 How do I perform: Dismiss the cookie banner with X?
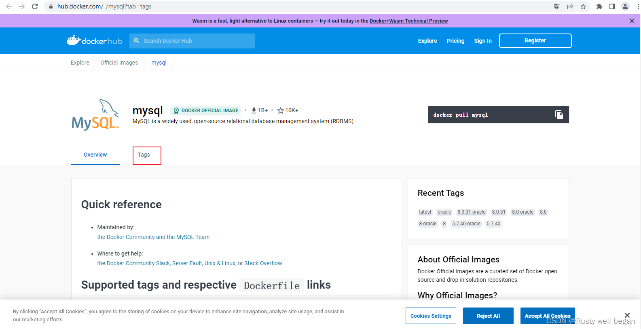coord(627,315)
